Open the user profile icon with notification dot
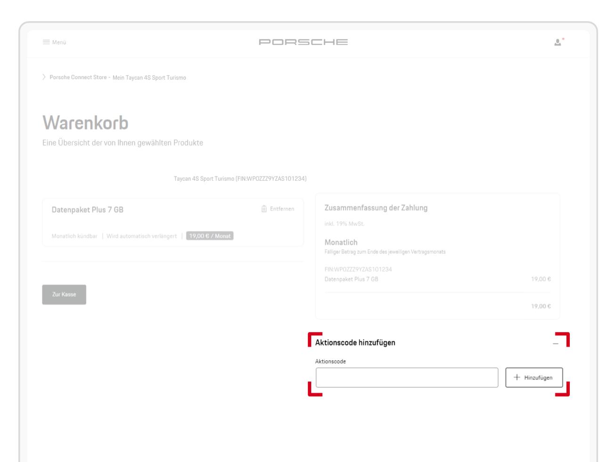 click(x=558, y=43)
